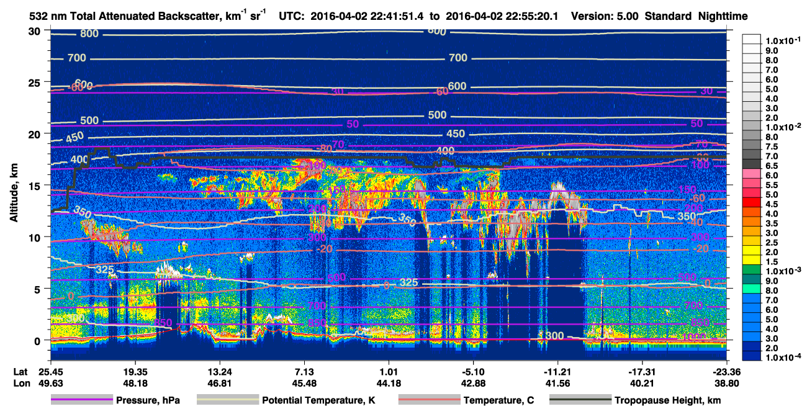Click color scale label 3.5
807x414 pixels.
point(772,223)
